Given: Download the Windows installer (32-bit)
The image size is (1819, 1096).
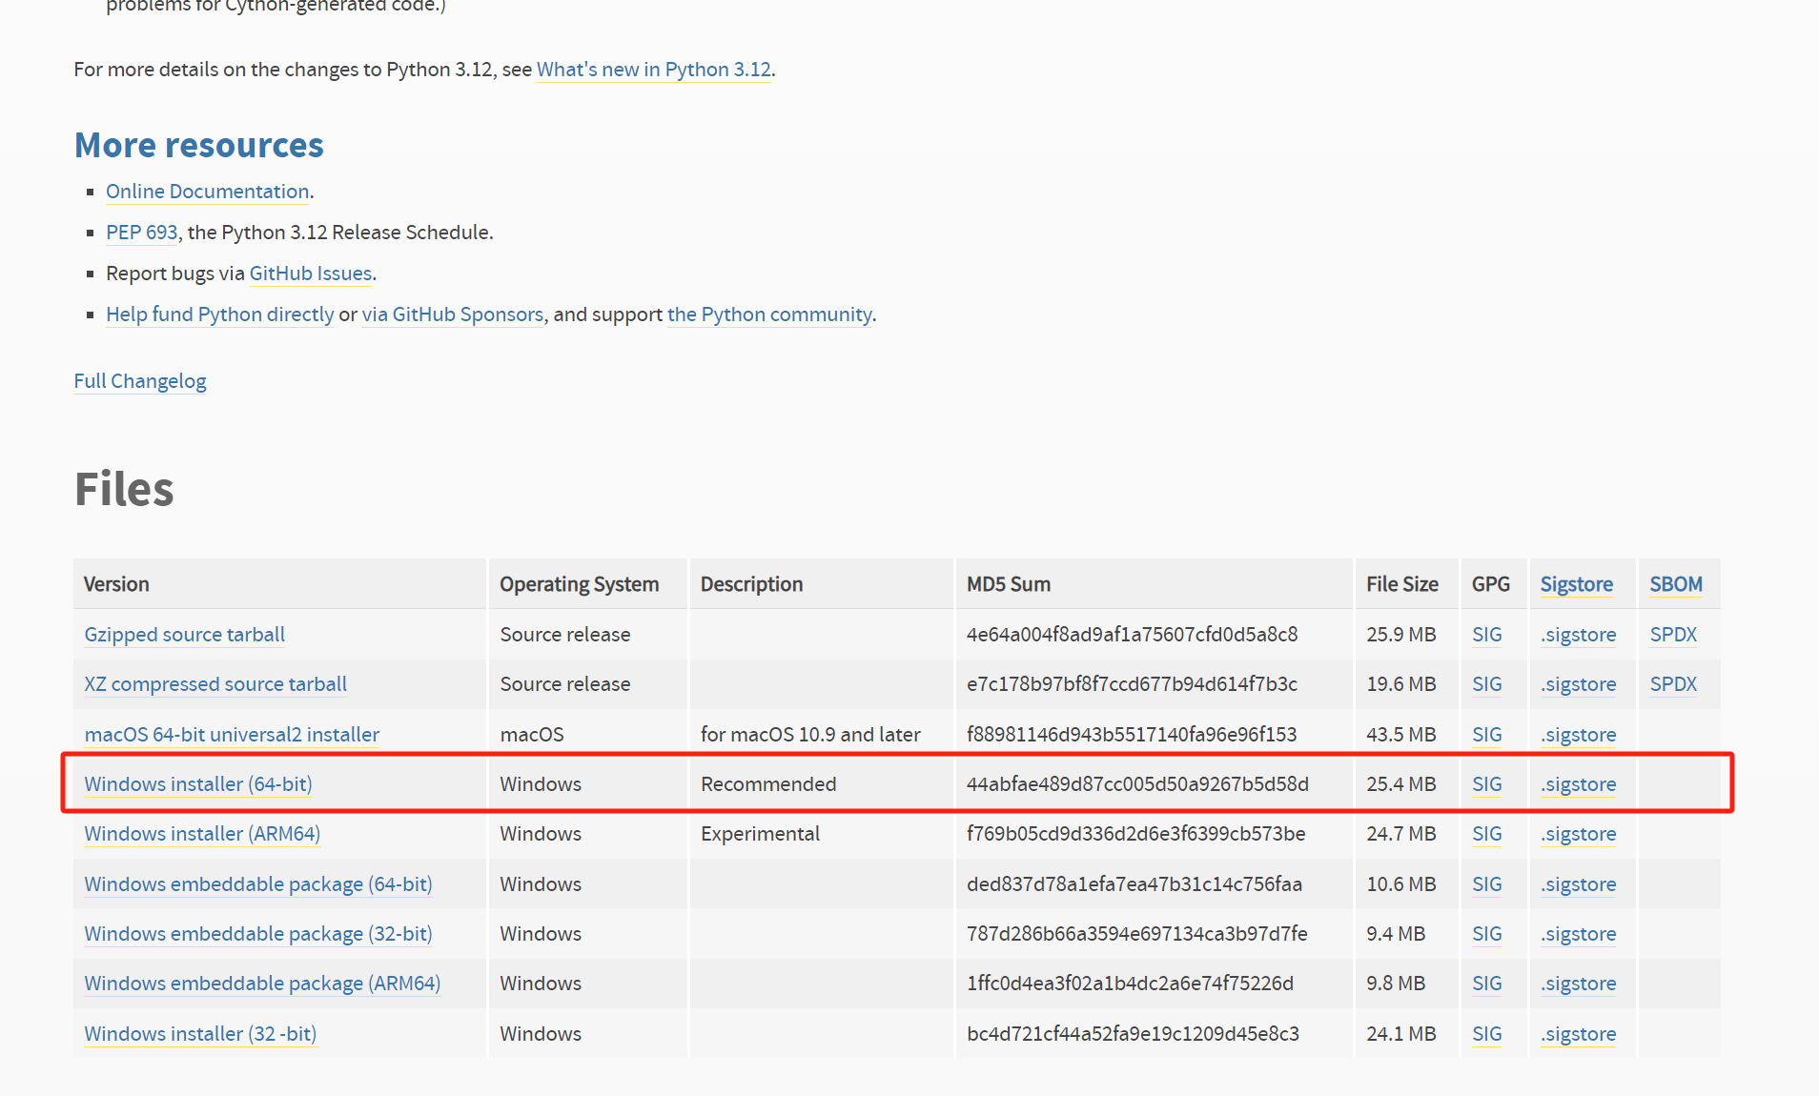Looking at the screenshot, I should [x=200, y=1034].
